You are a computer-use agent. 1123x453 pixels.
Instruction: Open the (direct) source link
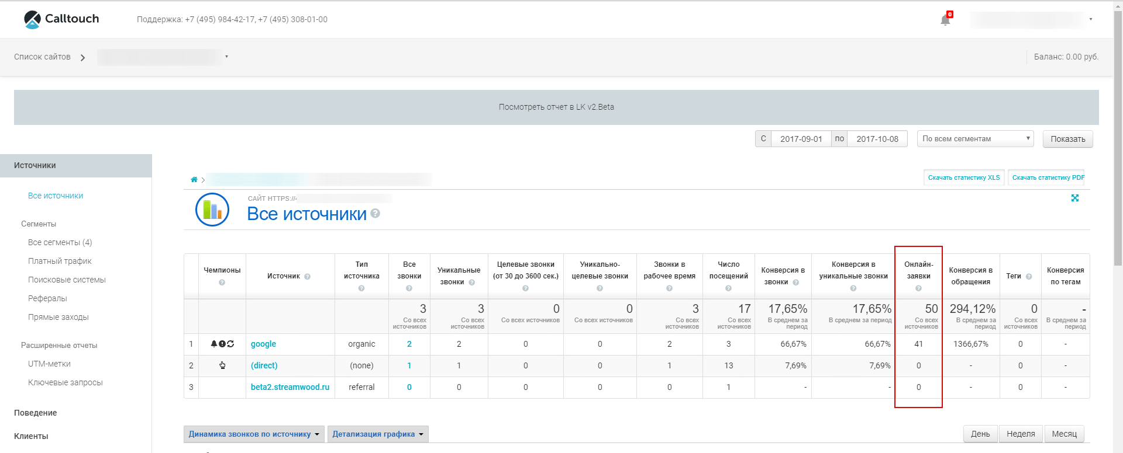pos(264,365)
